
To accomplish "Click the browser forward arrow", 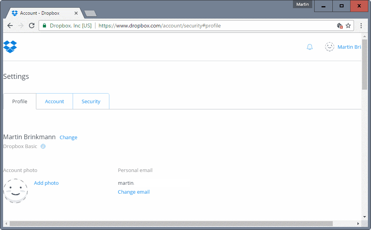I will 21,26.
